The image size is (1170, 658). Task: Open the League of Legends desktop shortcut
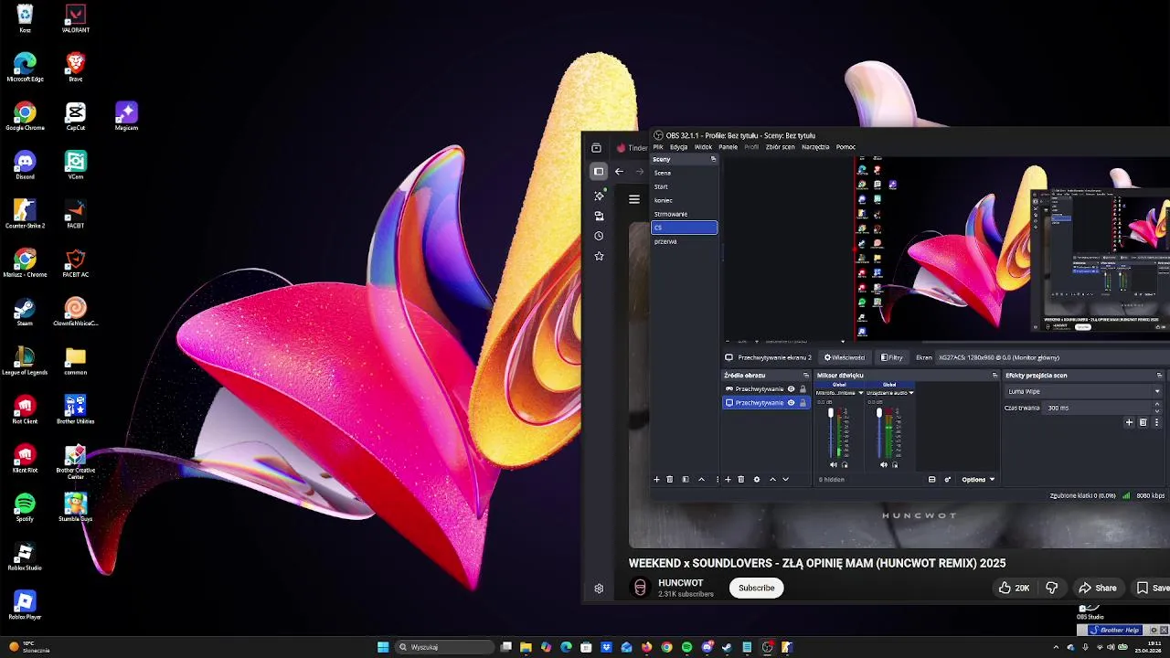(25, 361)
